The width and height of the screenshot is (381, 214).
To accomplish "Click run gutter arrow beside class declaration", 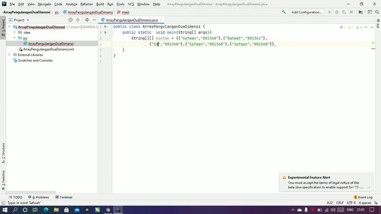I will tap(105, 26).
